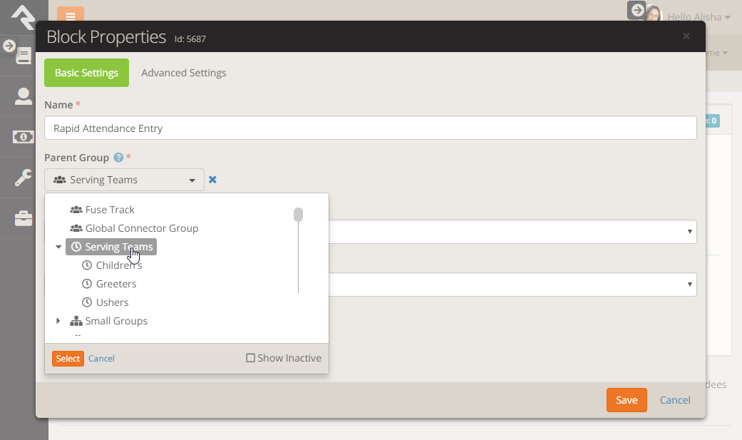This screenshot has height=440, width=742.
Task: Click the Parent Group help question icon
Action: pyautogui.click(x=118, y=158)
